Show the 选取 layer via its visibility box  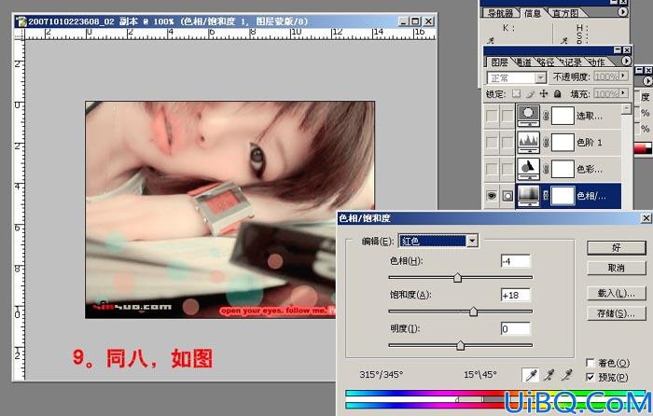pyautogui.click(x=492, y=116)
